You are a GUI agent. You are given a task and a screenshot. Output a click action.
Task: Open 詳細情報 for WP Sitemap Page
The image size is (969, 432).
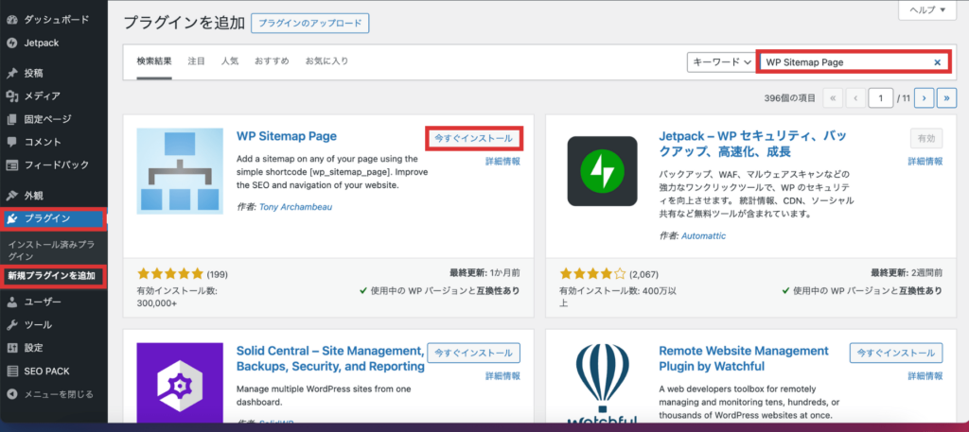(502, 161)
